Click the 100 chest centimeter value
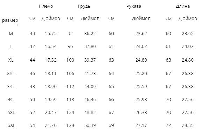 click(x=70, y=60)
